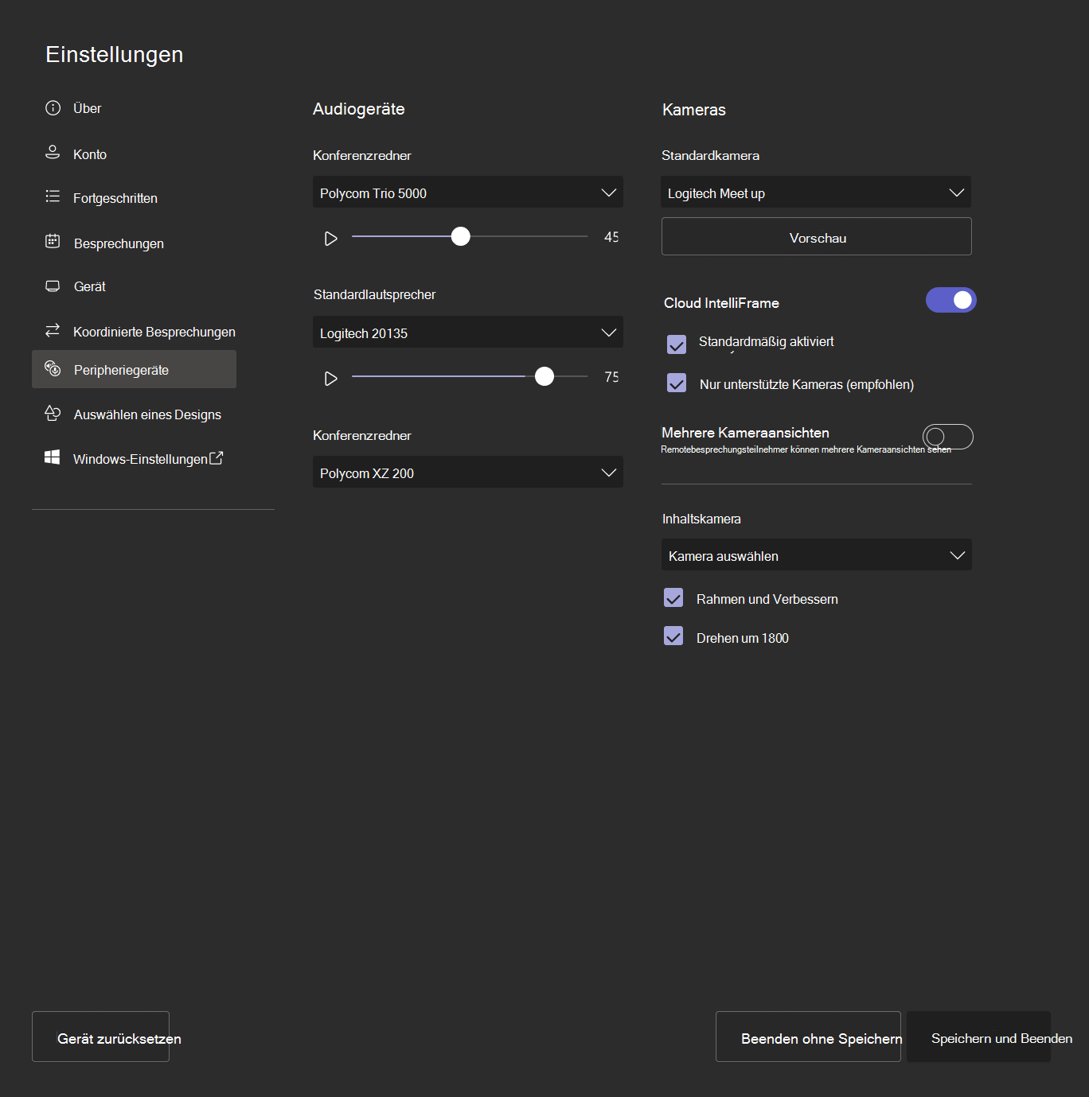Click Beenden ohne Speichern

pos(808,1037)
